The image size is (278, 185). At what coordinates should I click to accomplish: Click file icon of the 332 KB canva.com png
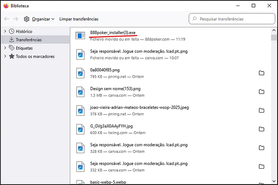pyautogui.click(x=80, y=167)
